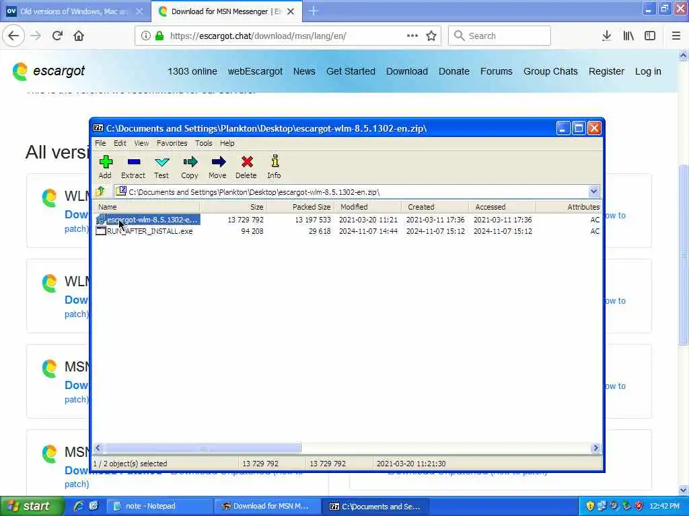Click the Add tool in 7-Zip

point(105,167)
